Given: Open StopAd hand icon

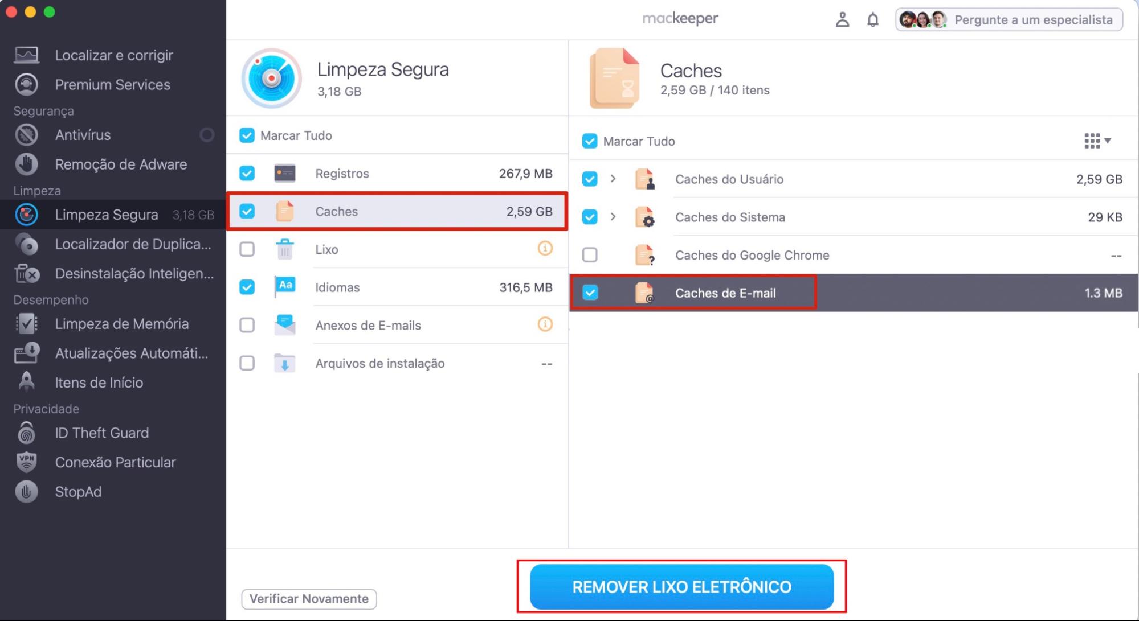Looking at the screenshot, I should click(26, 492).
